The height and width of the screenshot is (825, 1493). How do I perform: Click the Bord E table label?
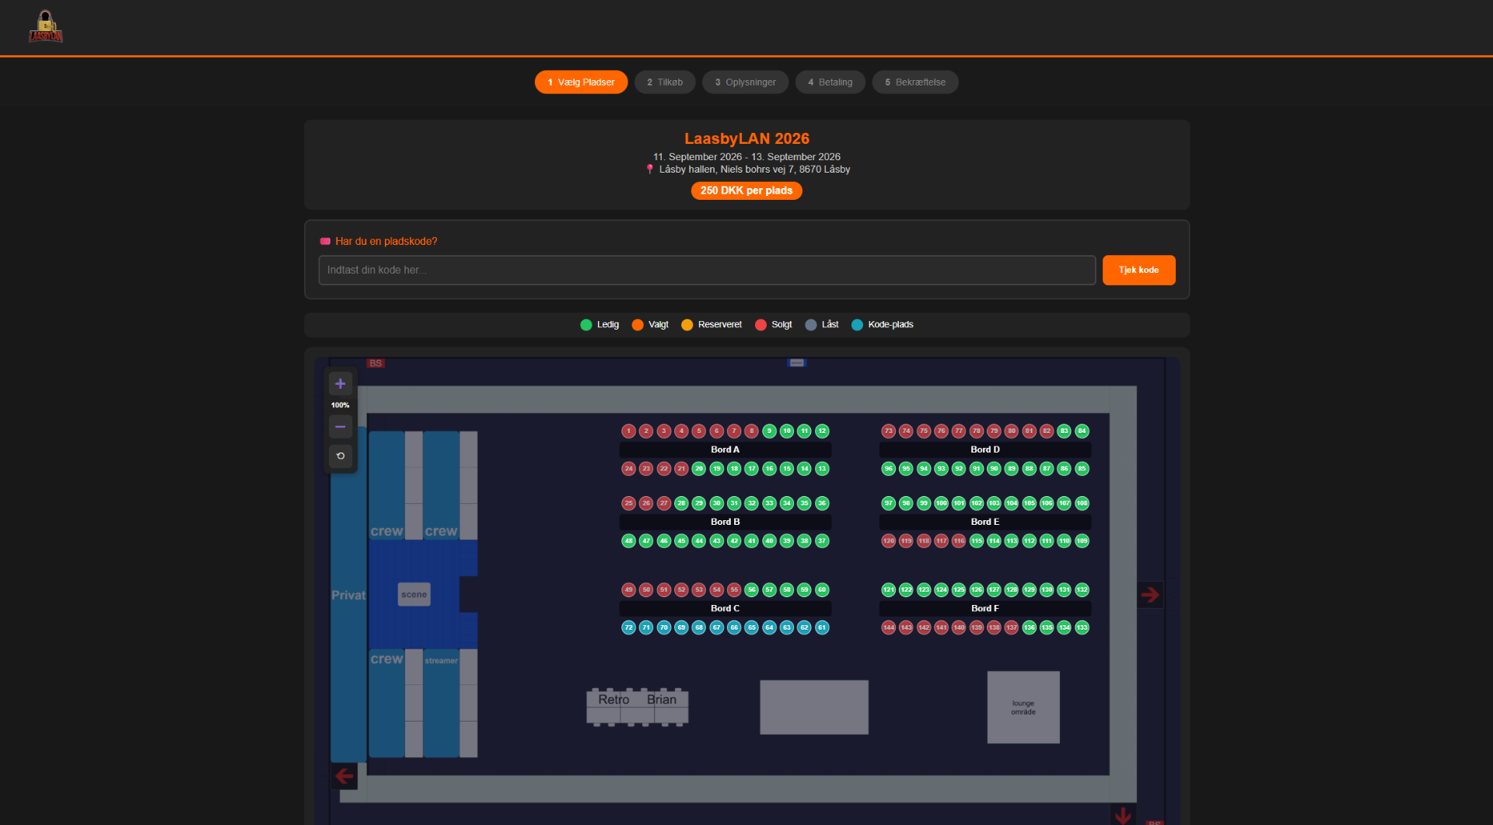[x=985, y=522]
